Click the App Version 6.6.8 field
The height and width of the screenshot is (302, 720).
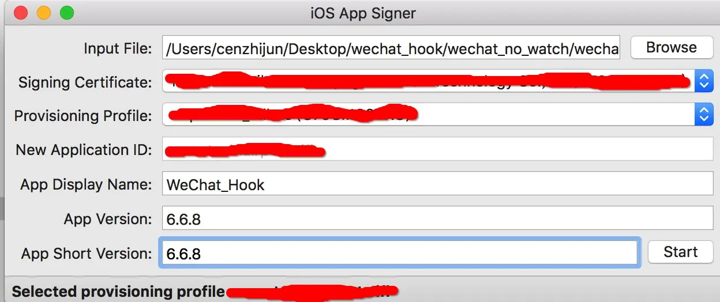[438, 218]
